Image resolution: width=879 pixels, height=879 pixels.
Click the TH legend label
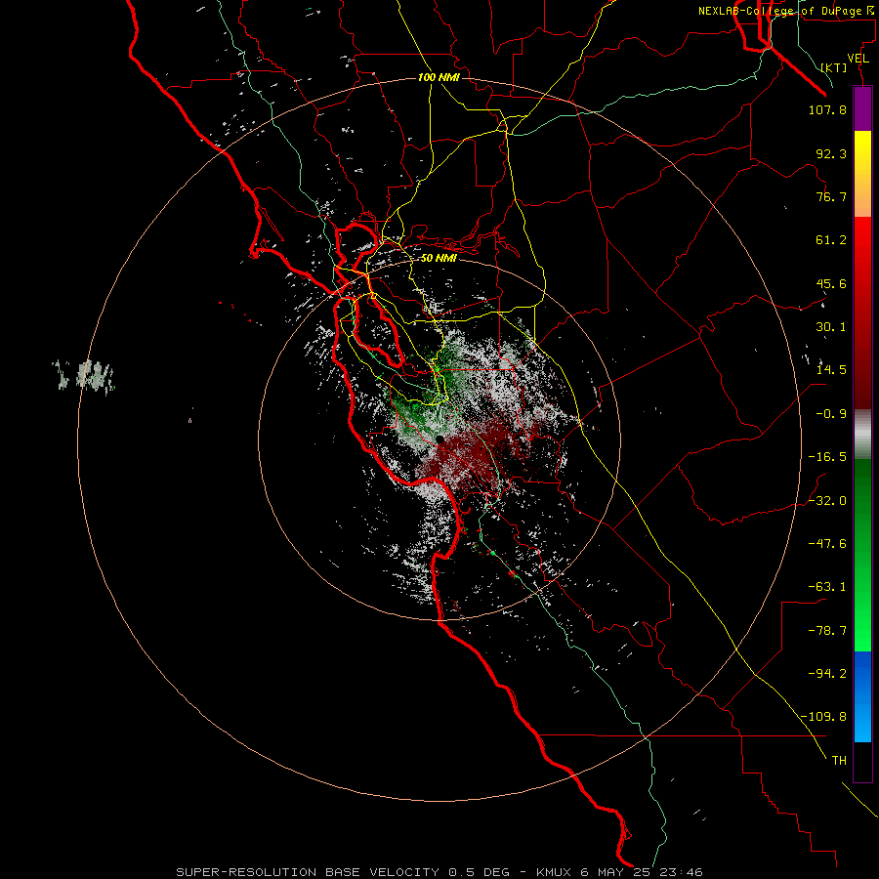(839, 760)
